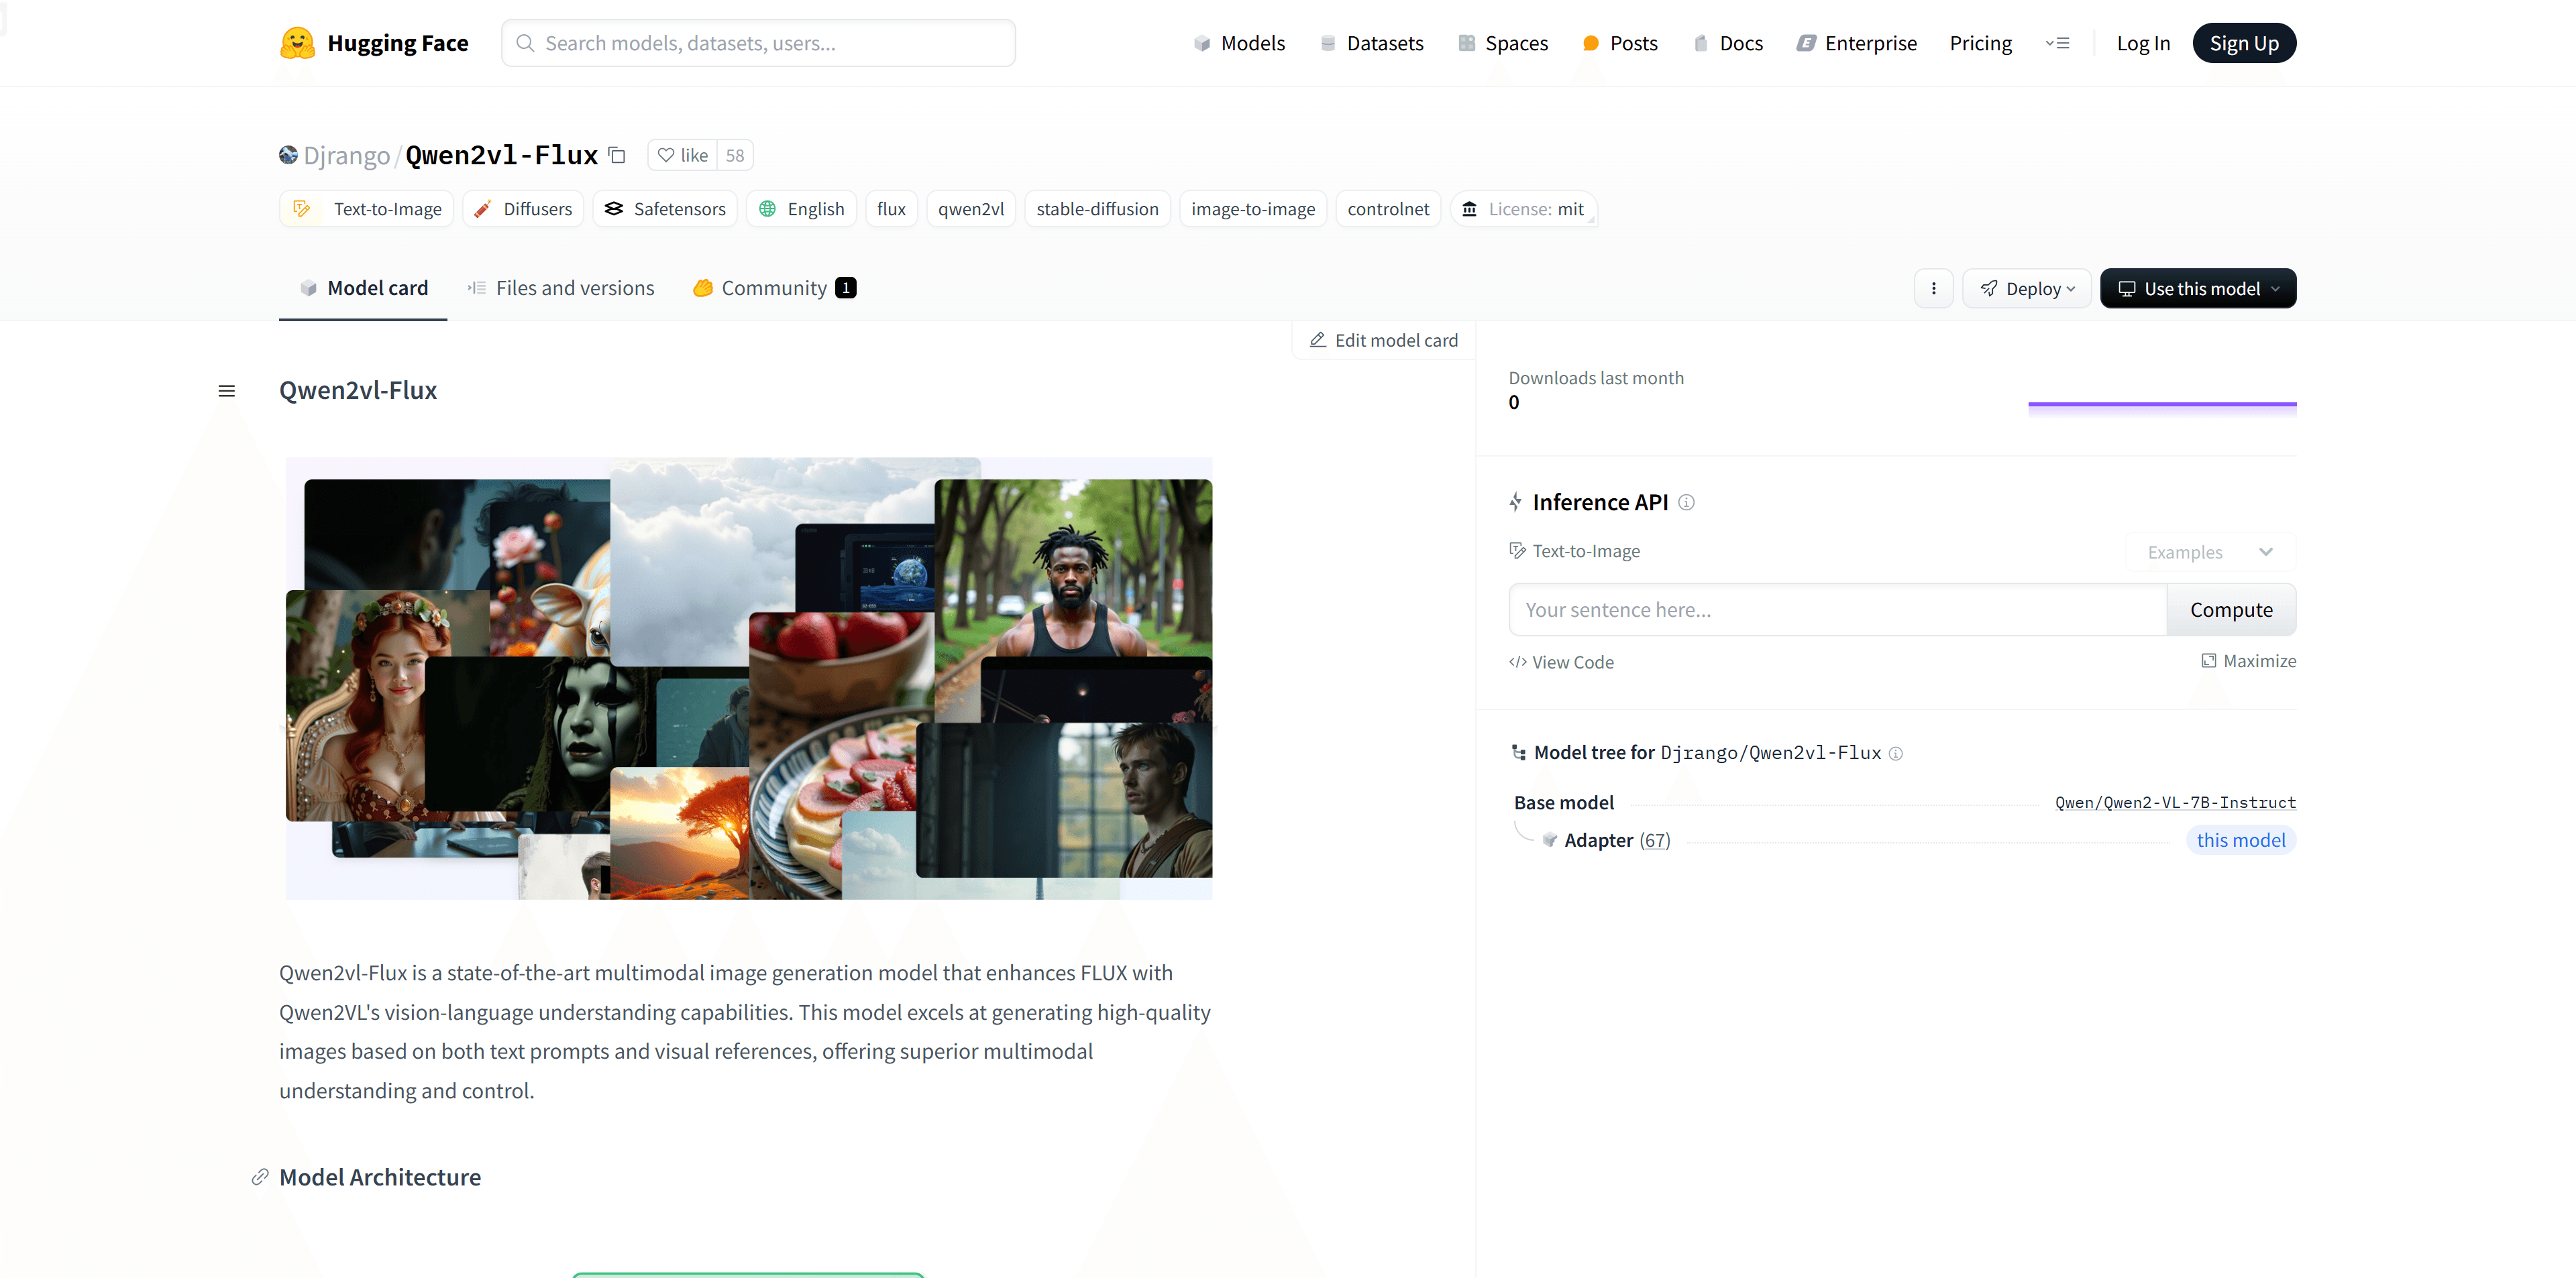Viewport: 2576px width, 1278px height.
Task: Click the Sign Up button
Action: 2243,43
